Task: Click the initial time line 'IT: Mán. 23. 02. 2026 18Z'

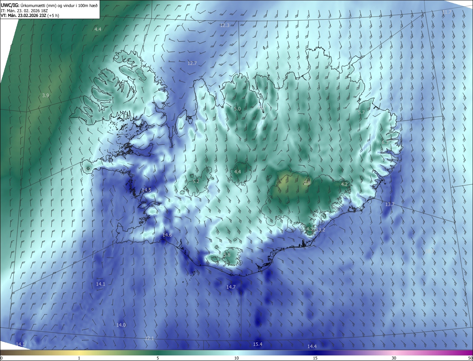Action: tap(24, 10)
